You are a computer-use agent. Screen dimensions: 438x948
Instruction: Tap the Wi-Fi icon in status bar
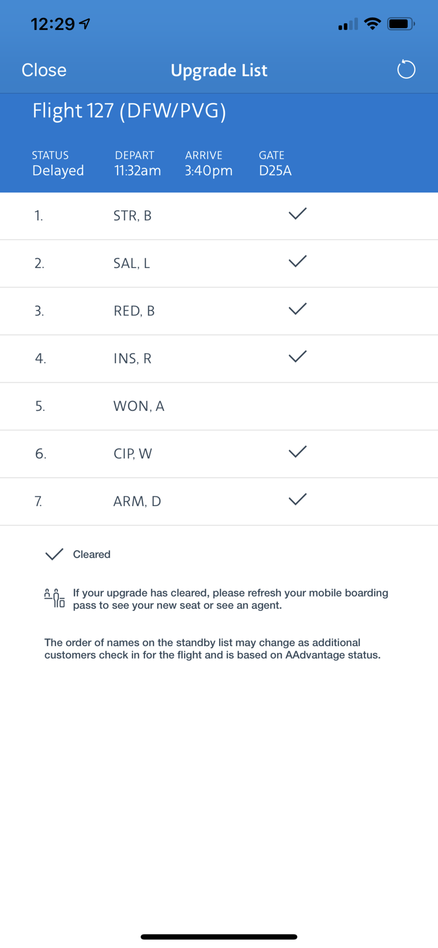point(372,23)
